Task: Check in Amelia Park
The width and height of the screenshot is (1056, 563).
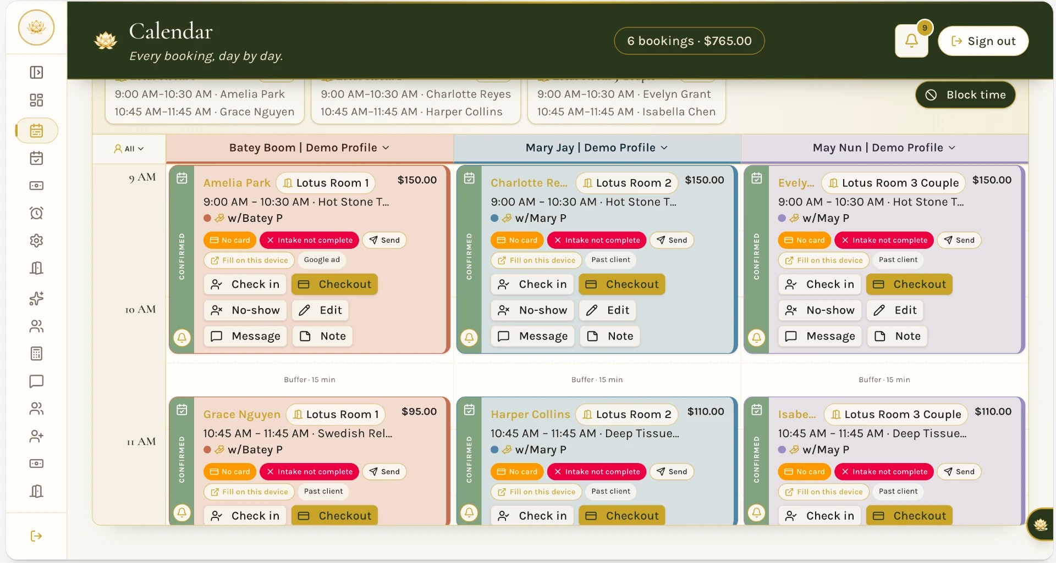Action: pos(245,285)
